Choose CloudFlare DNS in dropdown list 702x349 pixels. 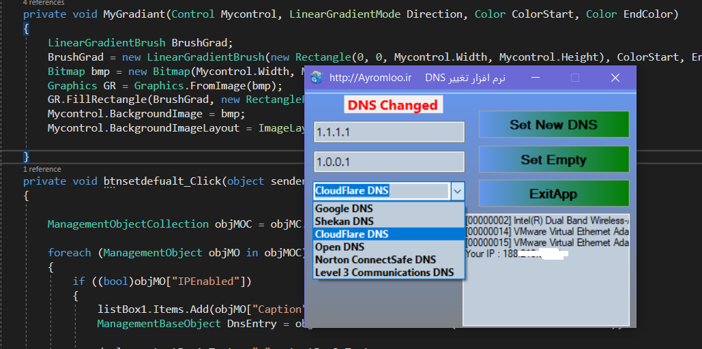(x=389, y=234)
